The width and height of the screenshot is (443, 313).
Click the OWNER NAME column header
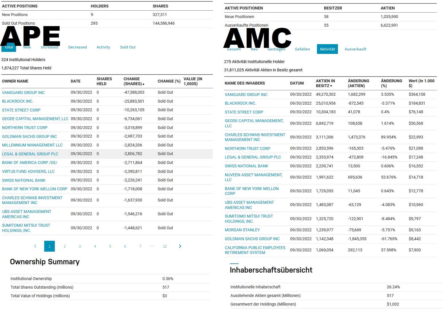(x=15, y=81)
